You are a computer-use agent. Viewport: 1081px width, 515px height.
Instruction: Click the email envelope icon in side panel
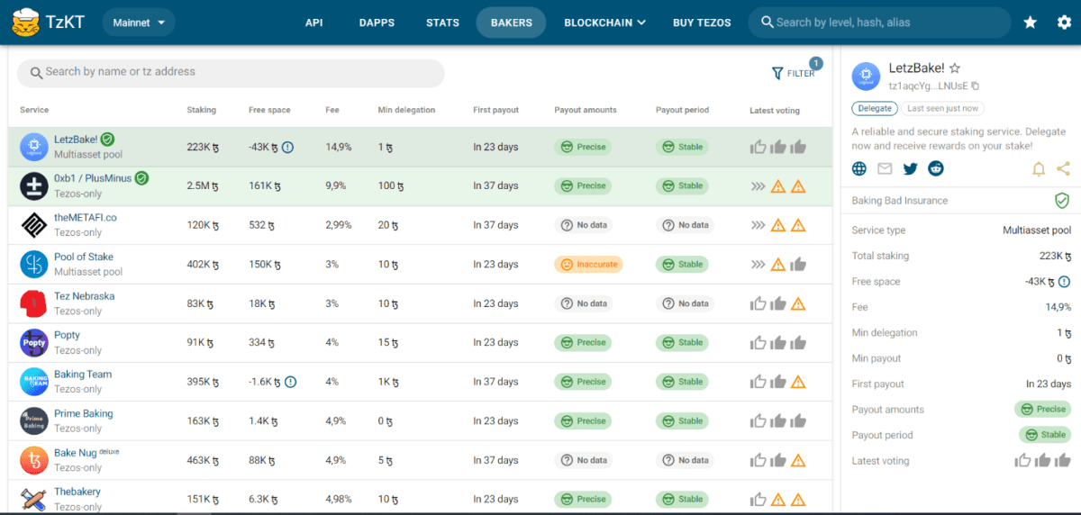click(x=885, y=168)
